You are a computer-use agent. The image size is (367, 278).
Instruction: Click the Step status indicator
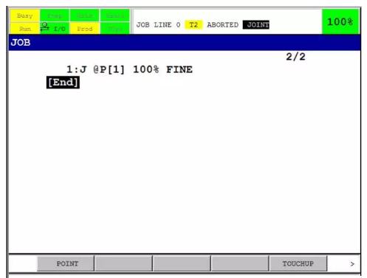(55, 15)
